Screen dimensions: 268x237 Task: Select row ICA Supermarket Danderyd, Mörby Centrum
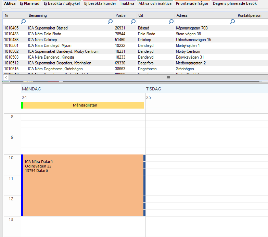click(136, 51)
